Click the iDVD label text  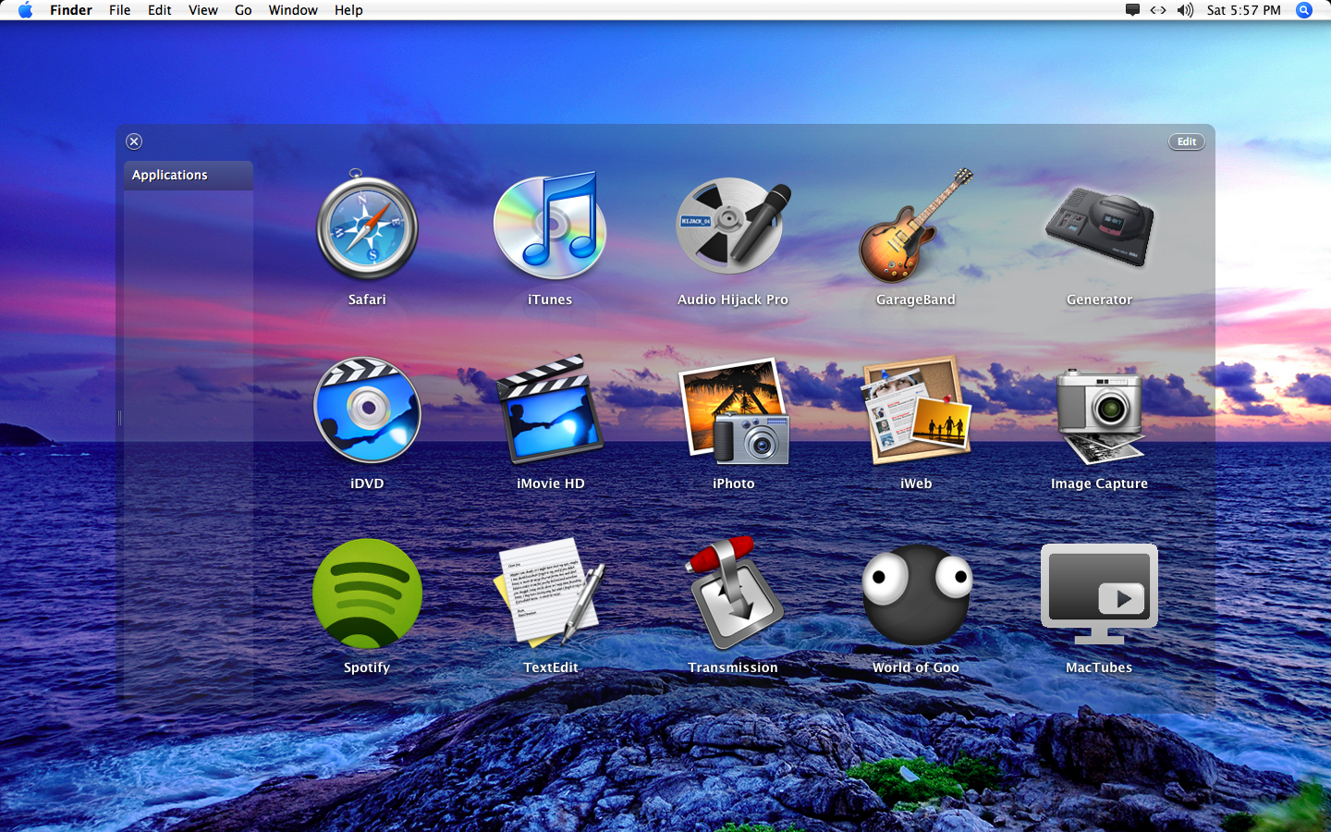click(x=367, y=483)
